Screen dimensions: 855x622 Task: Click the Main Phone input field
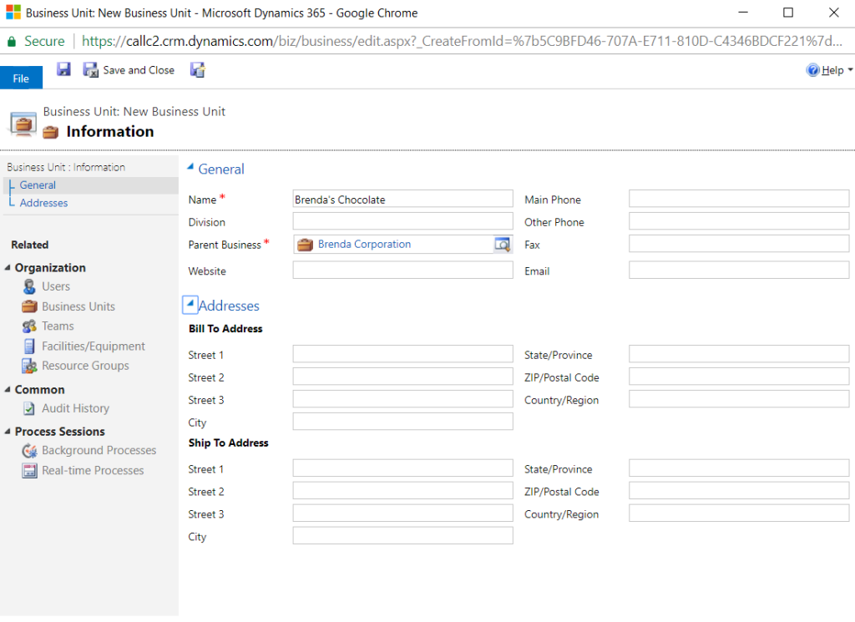click(739, 199)
